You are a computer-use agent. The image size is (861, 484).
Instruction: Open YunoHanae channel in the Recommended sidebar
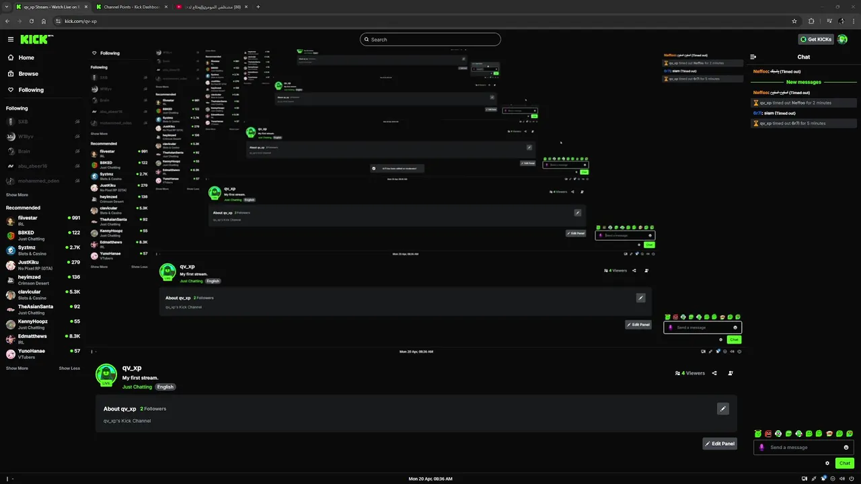click(x=43, y=354)
